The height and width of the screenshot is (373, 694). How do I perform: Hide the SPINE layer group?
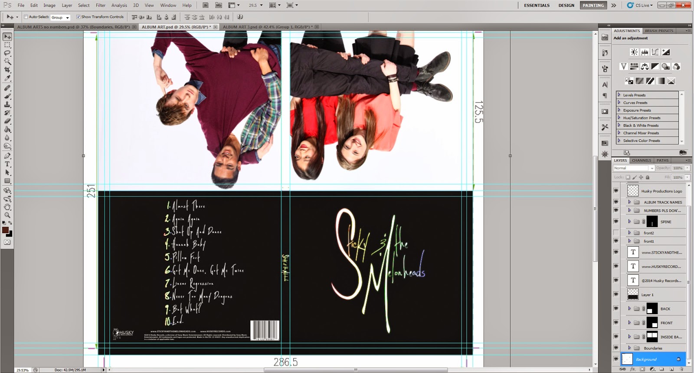pos(616,222)
